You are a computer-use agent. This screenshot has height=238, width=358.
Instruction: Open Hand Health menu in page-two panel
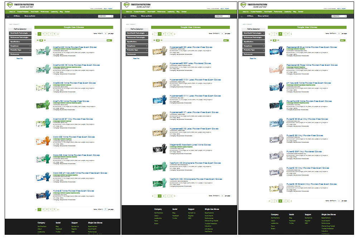(x=151, y=12)
